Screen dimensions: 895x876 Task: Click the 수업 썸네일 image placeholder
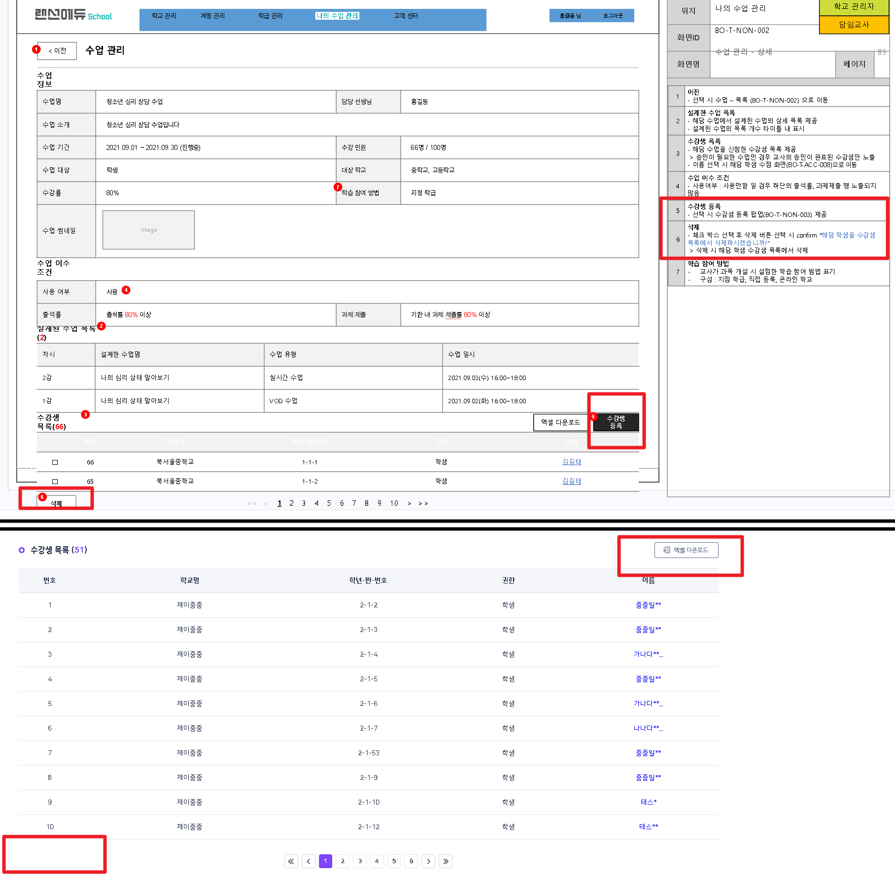pyautogui.click(x=148, y=230)
